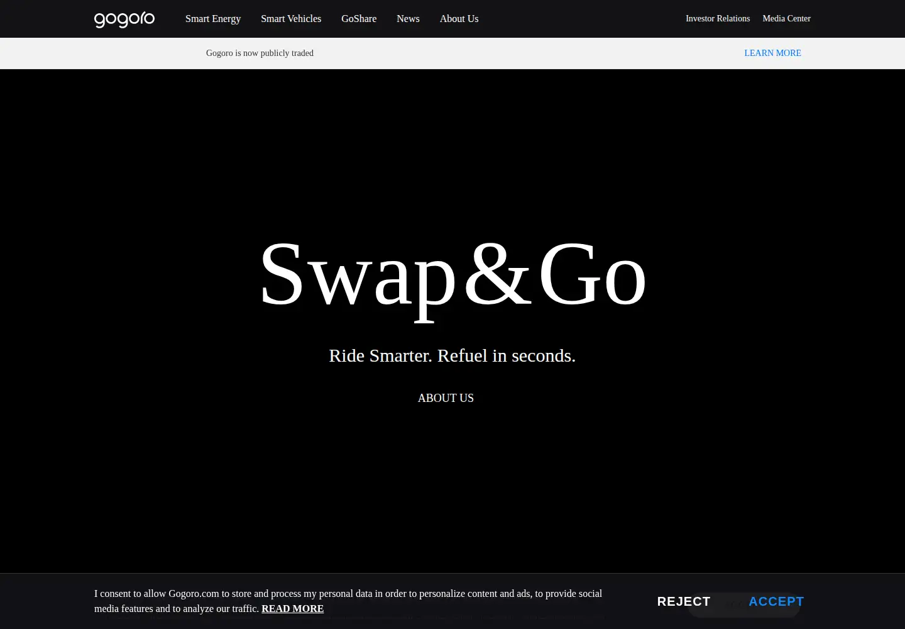905x629 pixels.
Task: Open the Media Center link
Action: (x=786, y=19)
